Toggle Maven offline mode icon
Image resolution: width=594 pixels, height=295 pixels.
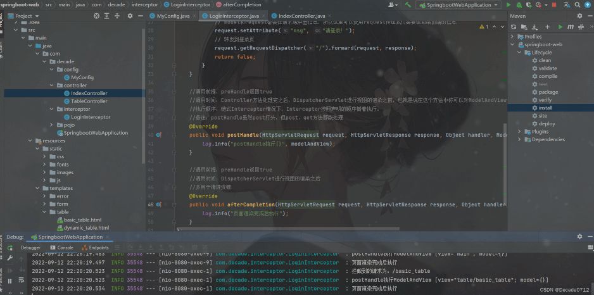pos(581,27)
